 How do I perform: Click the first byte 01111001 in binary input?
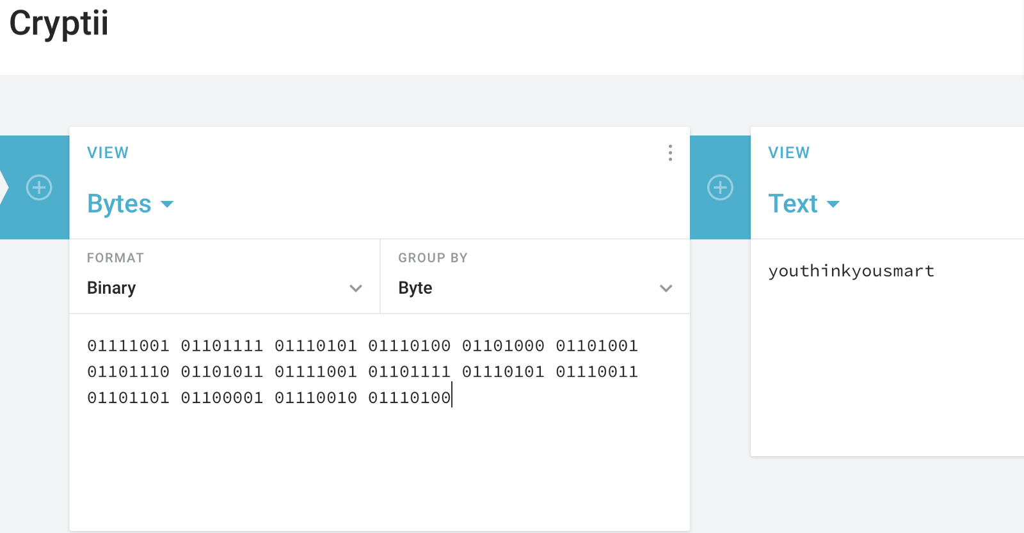pos(128,346)
